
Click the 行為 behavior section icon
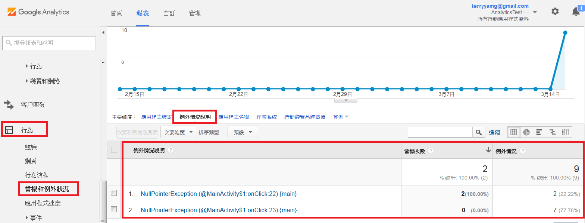point(9,130)
